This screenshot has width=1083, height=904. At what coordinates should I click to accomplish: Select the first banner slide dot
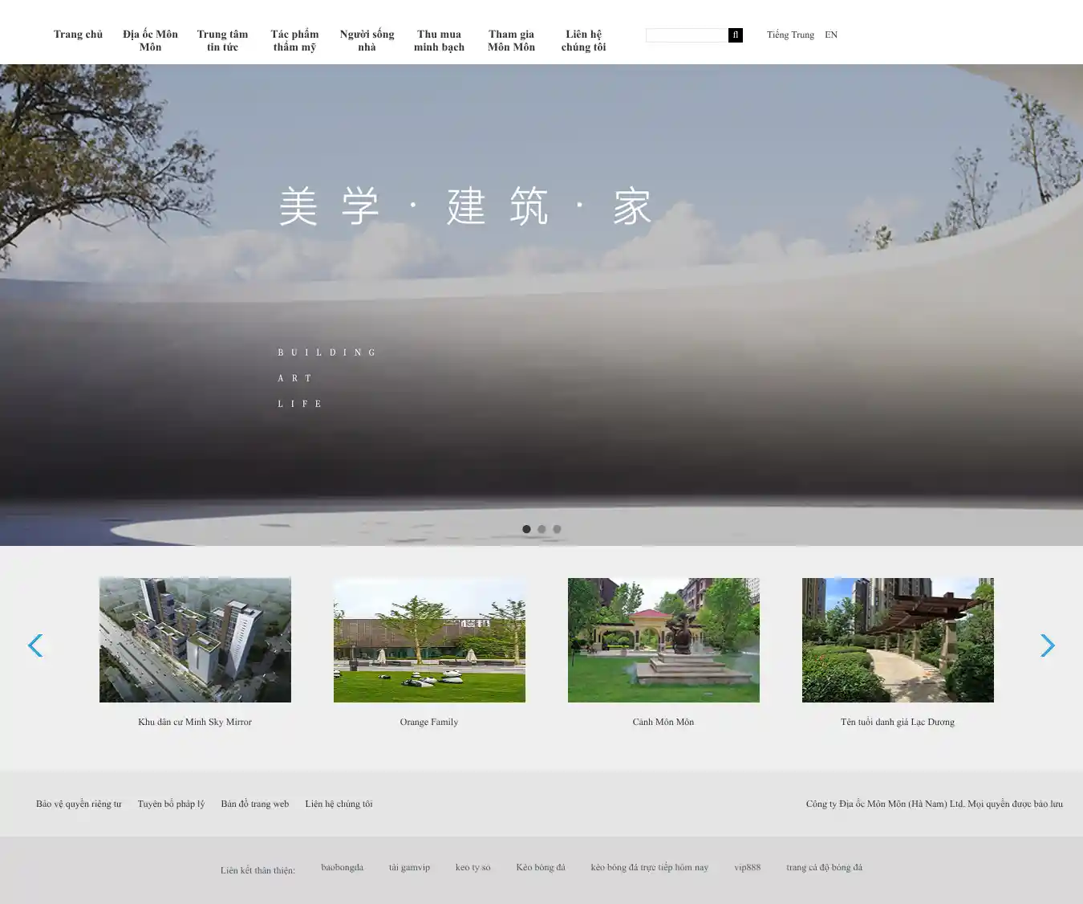tap(526, 529)
